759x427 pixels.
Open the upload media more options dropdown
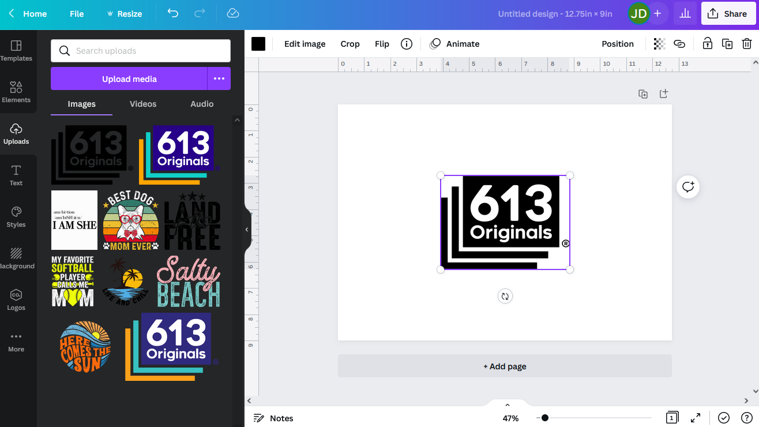click(219, 78)
